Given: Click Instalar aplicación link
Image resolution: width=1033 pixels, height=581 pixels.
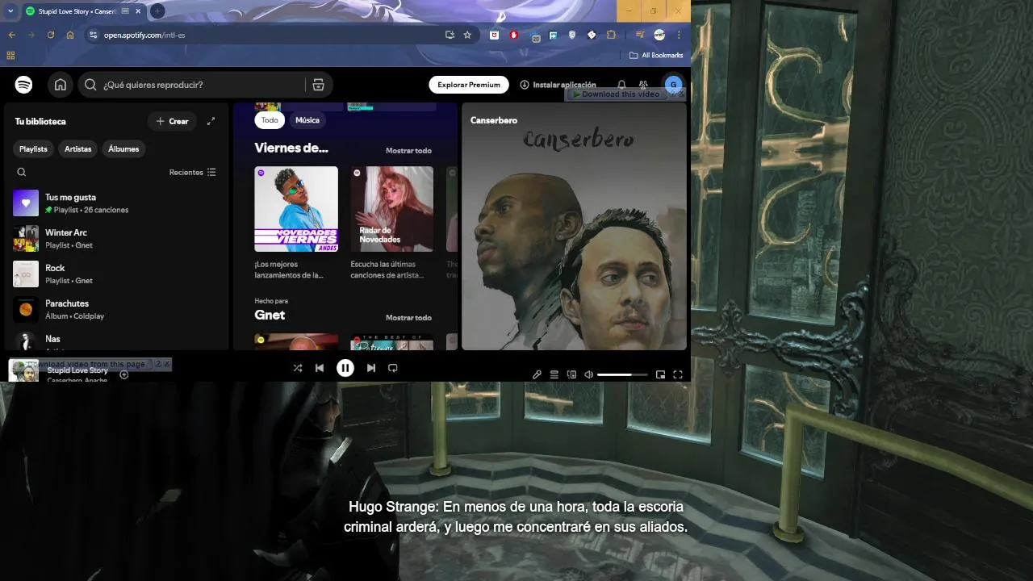Looking at the screenshot, I should 558,85.
